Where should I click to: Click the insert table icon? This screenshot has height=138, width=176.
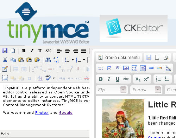tap(5, 69)
